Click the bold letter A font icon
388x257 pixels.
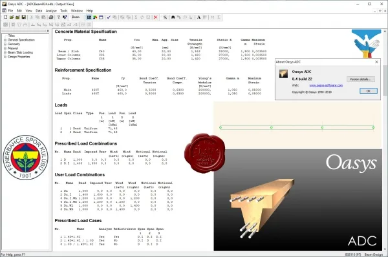click(x=199, y=17)
